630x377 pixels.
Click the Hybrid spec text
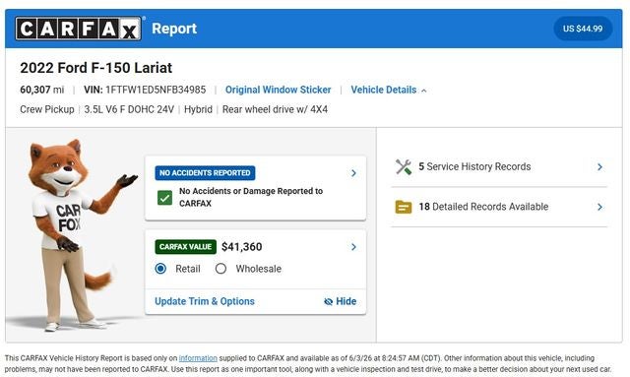click(x=198, y=109)
